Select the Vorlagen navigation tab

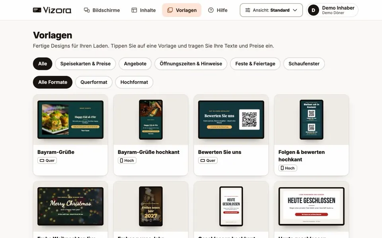(x=182, y=10)
